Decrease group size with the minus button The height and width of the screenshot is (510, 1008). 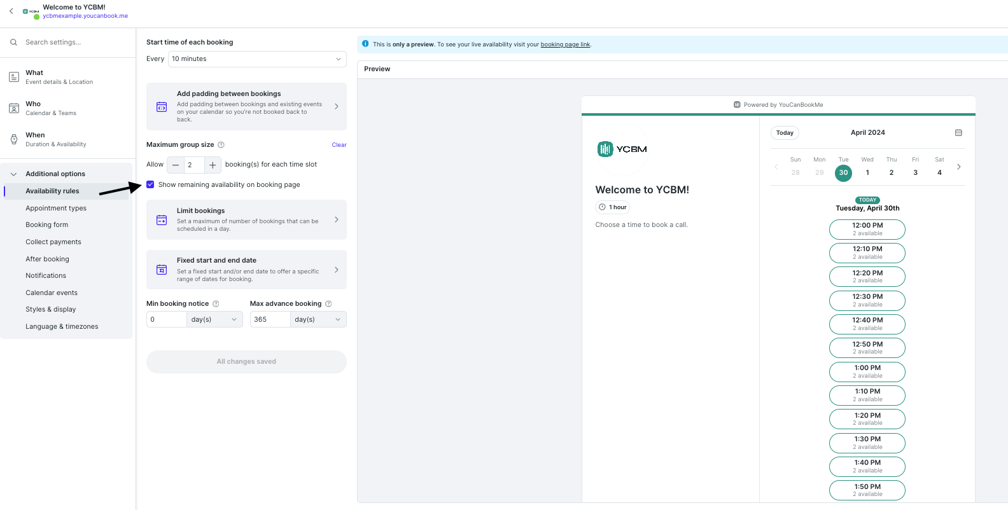(x=176, y=165)
